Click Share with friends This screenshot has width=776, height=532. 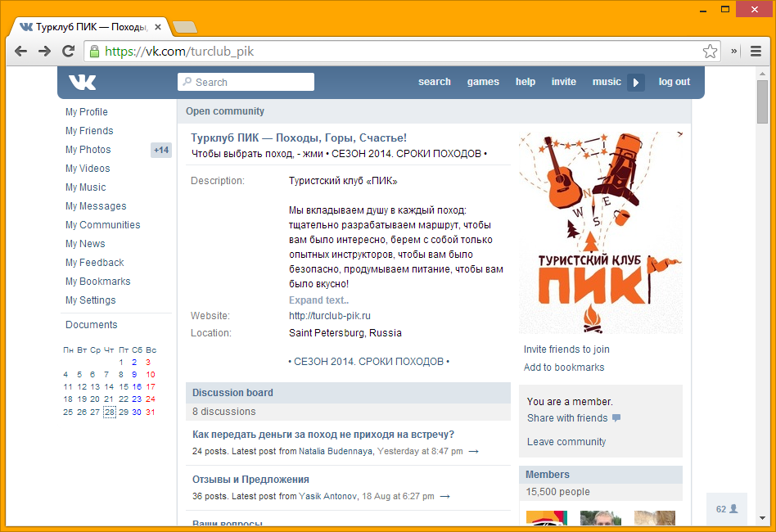coord(567,418)
